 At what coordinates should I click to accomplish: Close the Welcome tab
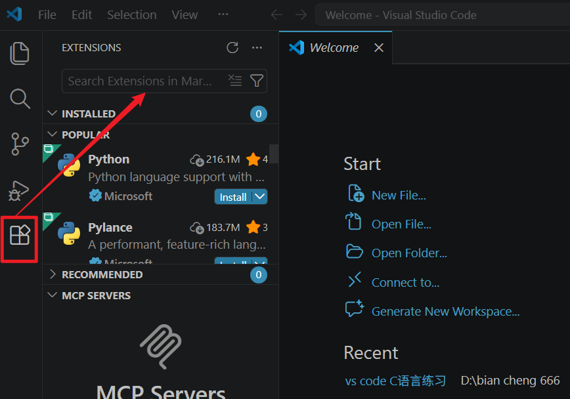click(x=379, y=48)
